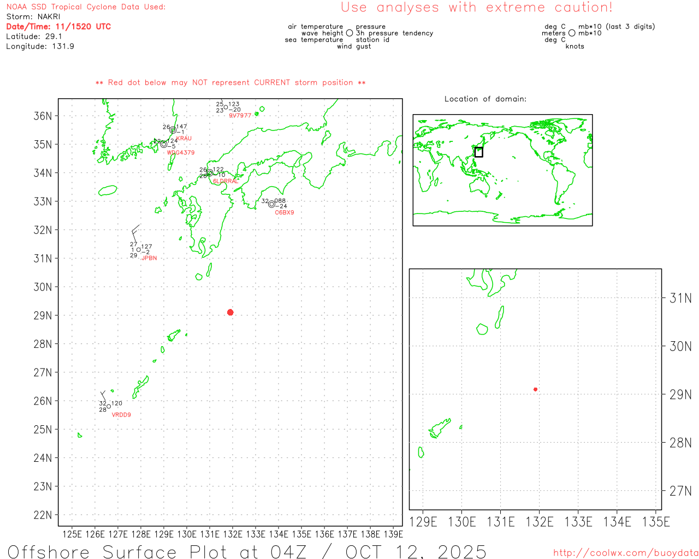Click the 135E label on zoomed map
699x559 pixels.
(x=656, y=522)
